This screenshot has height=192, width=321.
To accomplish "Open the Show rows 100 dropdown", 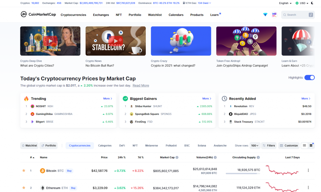I will (255, 146).
